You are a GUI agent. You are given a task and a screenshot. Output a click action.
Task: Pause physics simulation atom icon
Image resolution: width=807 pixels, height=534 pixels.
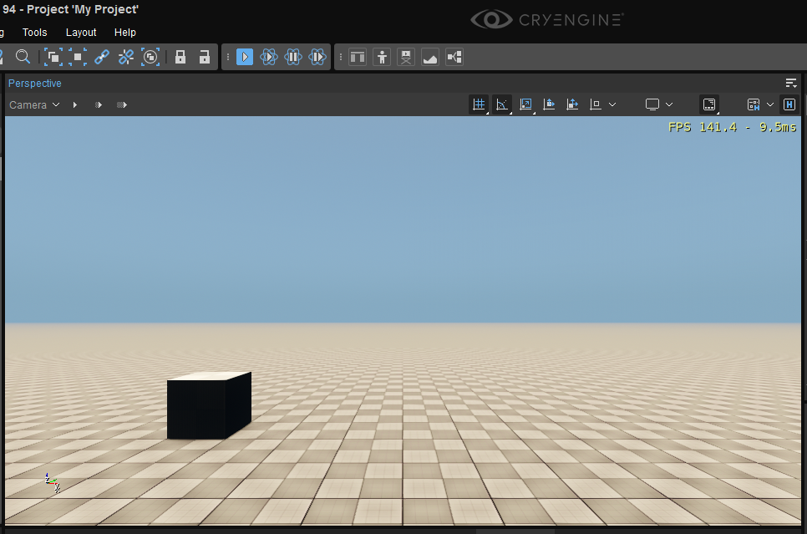[x=293, y=57]
